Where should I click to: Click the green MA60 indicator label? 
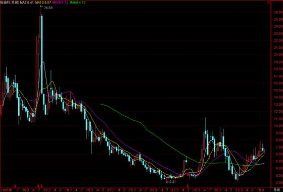[x=77, y=3]
